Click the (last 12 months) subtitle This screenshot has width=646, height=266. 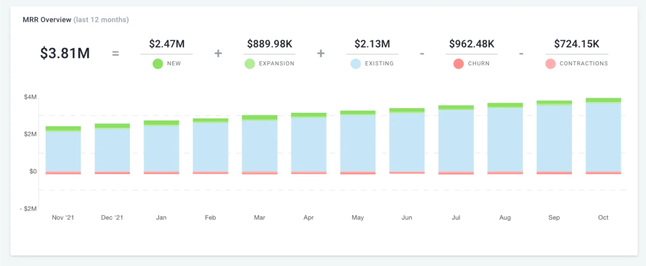101,20
